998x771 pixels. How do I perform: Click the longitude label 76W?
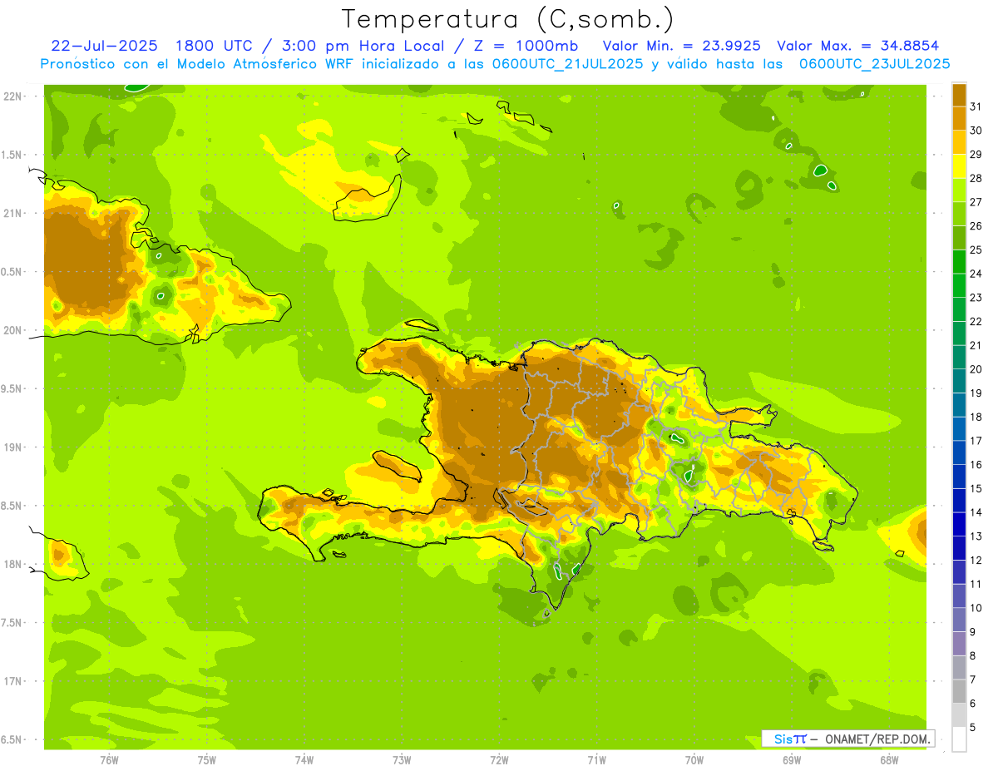109,759
